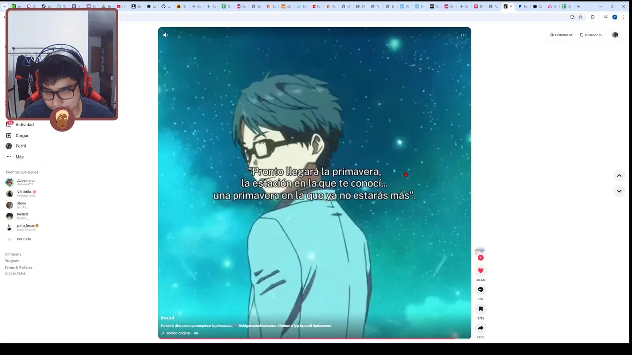Click the Obtener M... coins button
Screen dimensions: 632x355
point(562,35)
